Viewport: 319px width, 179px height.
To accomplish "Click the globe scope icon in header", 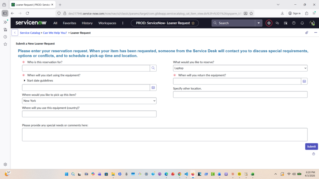I will [x=269, y=23].
